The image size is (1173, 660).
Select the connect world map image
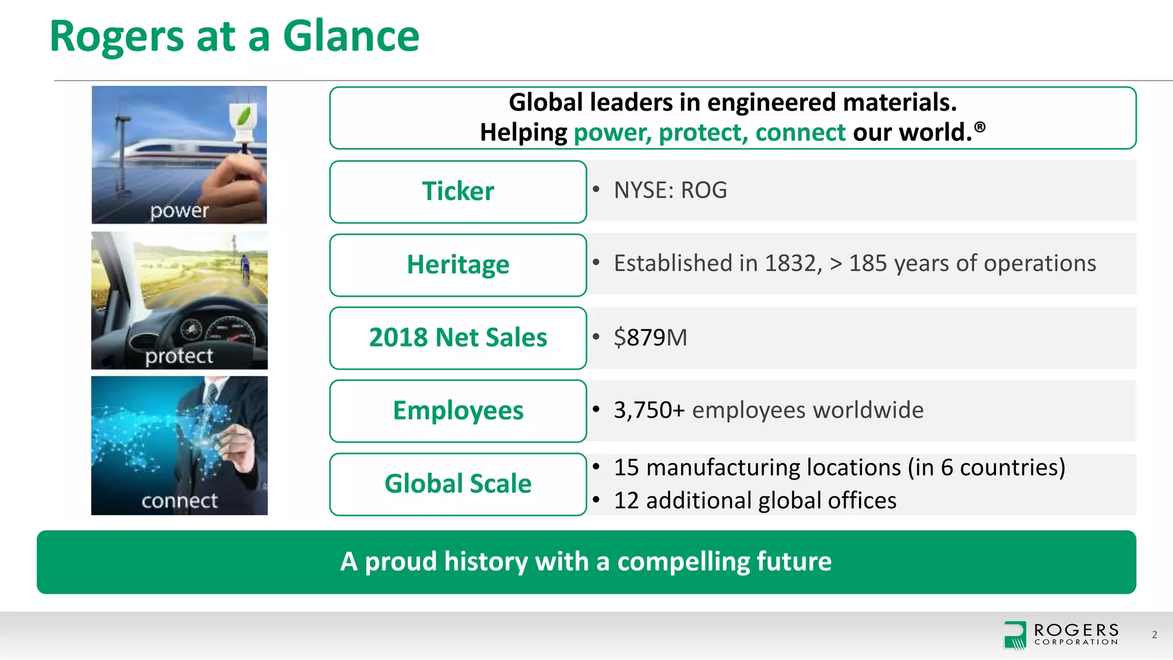pyautogui.click(x=179, y=445)
